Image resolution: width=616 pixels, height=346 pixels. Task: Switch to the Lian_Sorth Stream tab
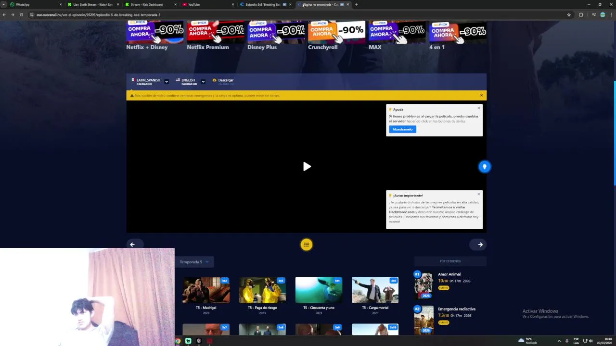(x=93, y=4)
